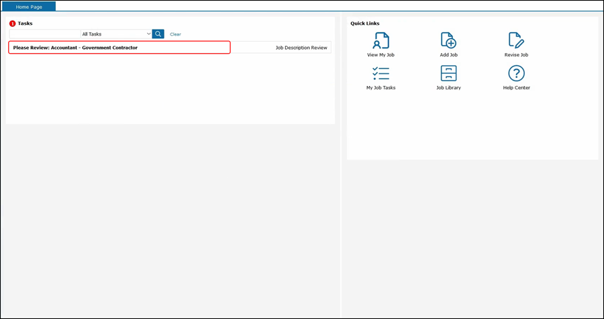Select the Revise Job text label
This screenshot has height=319, width=604.
[516, 55]
